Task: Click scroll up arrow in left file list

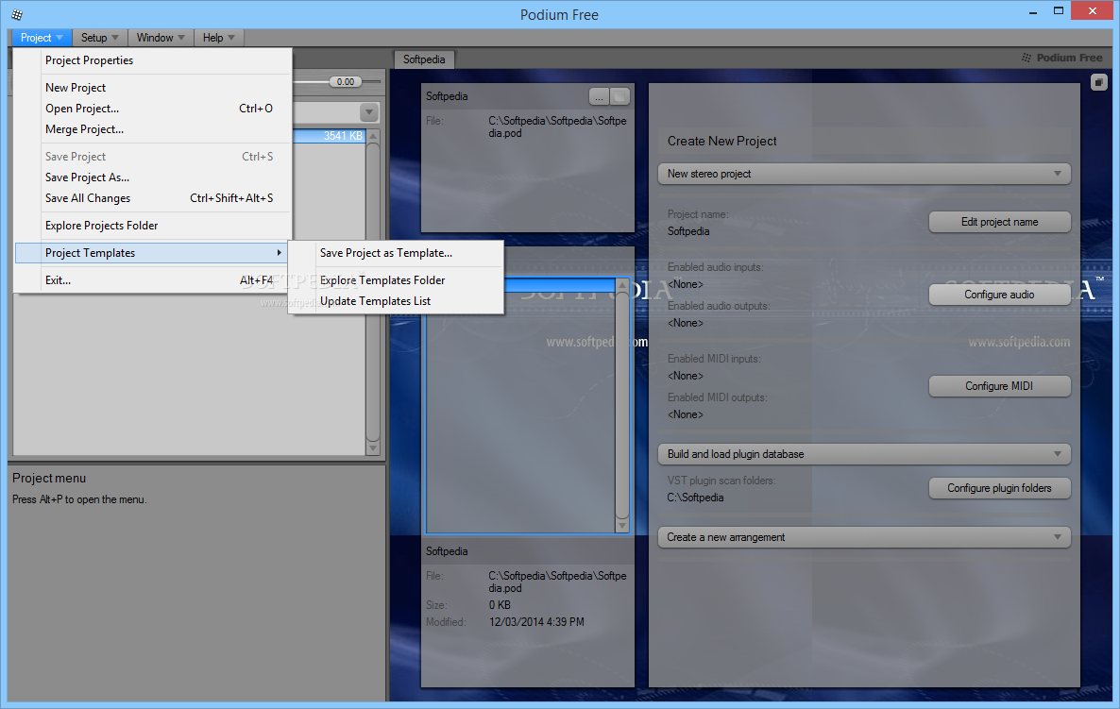Action: coord(373,136)
